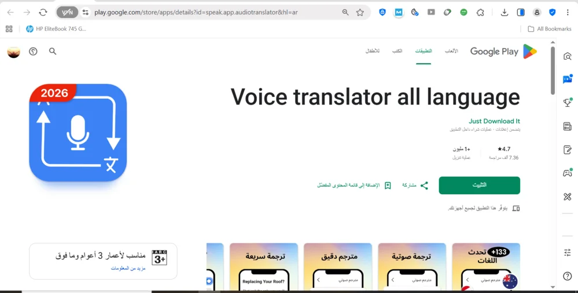Open the sidebar crossed tools icon
This screenshot has width=578, height=293.
pos(568,196)
